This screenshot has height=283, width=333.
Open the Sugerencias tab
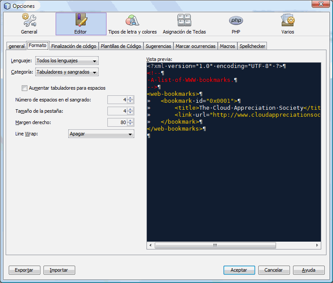pyautogui.click(x=158, y=46)
